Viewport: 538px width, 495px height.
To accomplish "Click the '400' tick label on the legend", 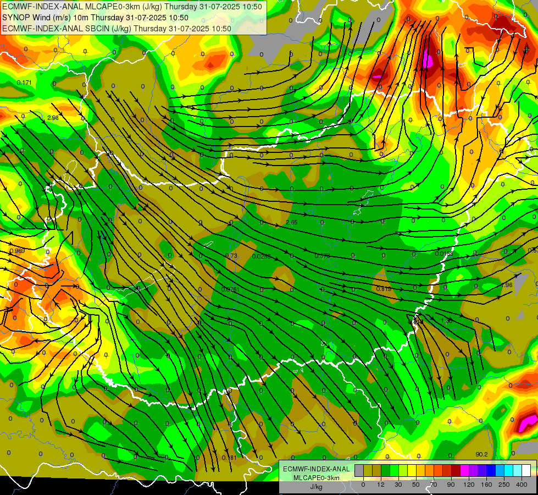I will 522,485.
